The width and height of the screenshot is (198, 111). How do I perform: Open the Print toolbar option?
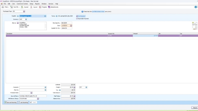click(5, 7)
